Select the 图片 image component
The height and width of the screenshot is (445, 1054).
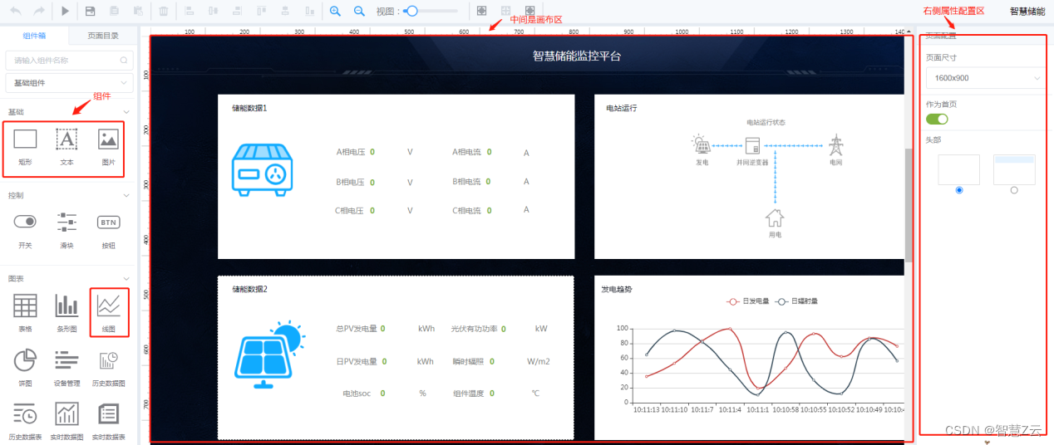[x=108, y=148]
